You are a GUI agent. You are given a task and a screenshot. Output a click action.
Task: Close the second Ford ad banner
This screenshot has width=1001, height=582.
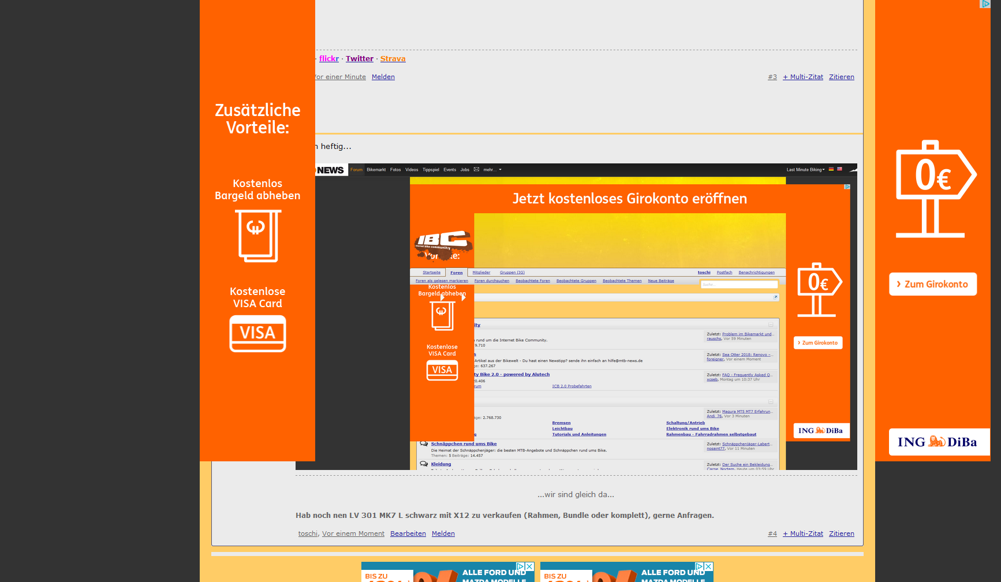pos(708,566)
